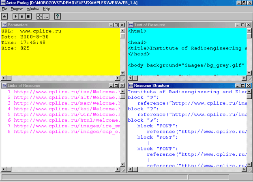Click the Time 17:45:48 line
Viewport: 253px width, 182px height.
click(x=24, y=43)
